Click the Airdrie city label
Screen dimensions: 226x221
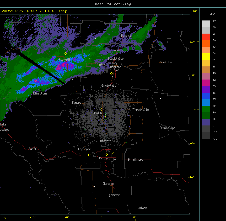(x=106, y=141)
